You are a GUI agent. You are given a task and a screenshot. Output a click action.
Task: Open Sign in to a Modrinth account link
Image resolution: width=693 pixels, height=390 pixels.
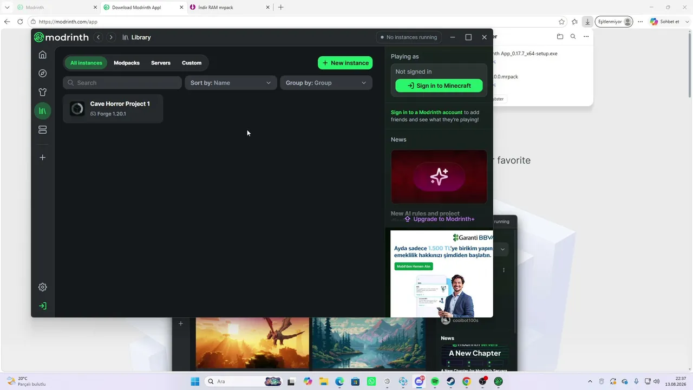(427, 112)
